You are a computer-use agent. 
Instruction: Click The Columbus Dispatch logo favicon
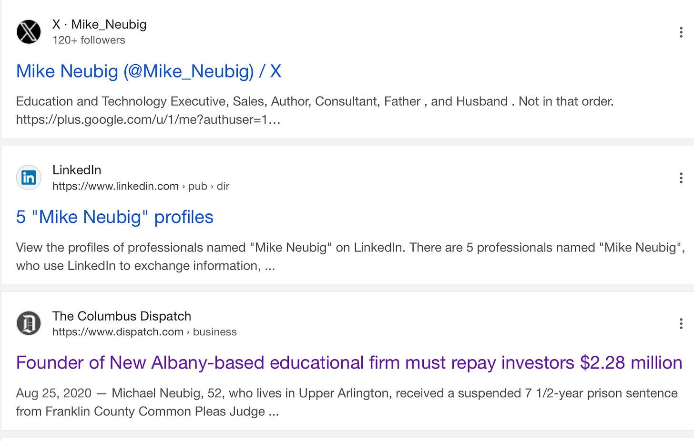pyautogui.click(x=29, y=323)
